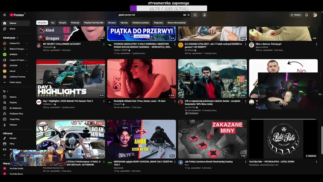Open Zadbany Pozwany subscription channel

(16, 77)
